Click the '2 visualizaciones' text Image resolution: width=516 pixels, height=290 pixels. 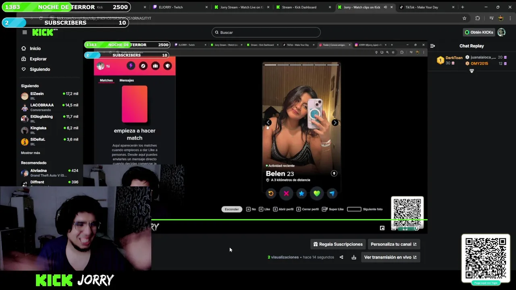[x=283, y=257]
